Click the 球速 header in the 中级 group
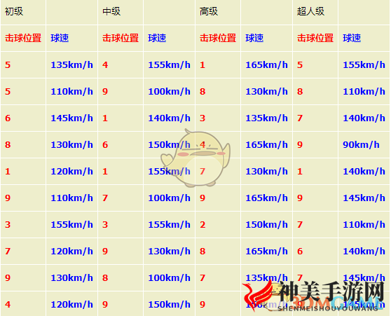The height and width of the screenshot is (316, 391). [157, 38]
